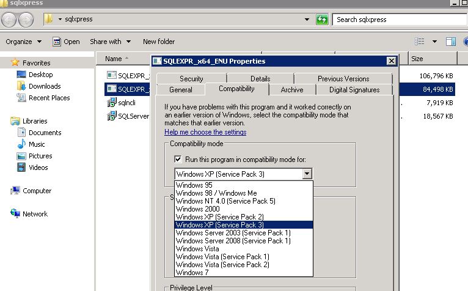Click the 84,498 KB size value
468x291 pixels.
[x=438, y=89]
